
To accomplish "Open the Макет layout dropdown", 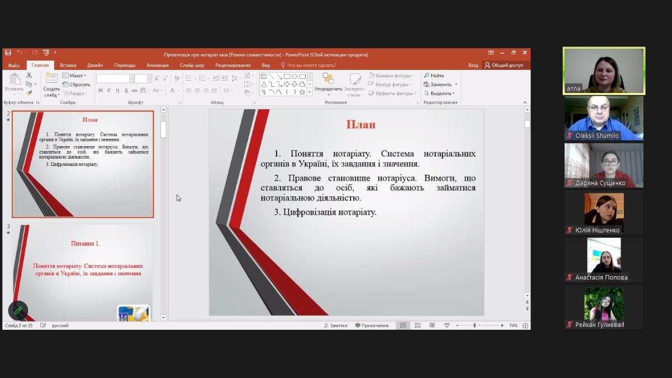I will tap(74, 76).
